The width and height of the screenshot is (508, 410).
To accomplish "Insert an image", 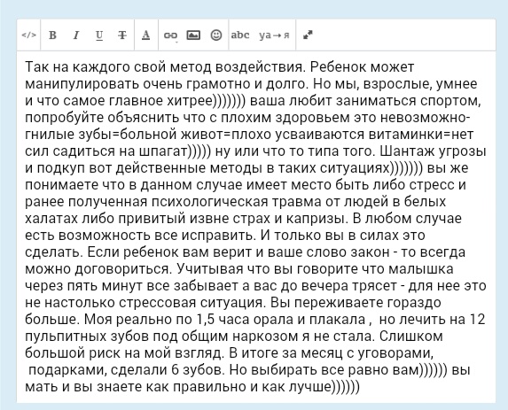I will [x=193, y=35].
